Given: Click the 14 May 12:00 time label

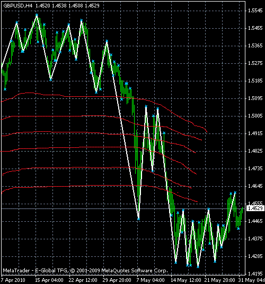Looking at the screenshot, I should coord(186,280).
